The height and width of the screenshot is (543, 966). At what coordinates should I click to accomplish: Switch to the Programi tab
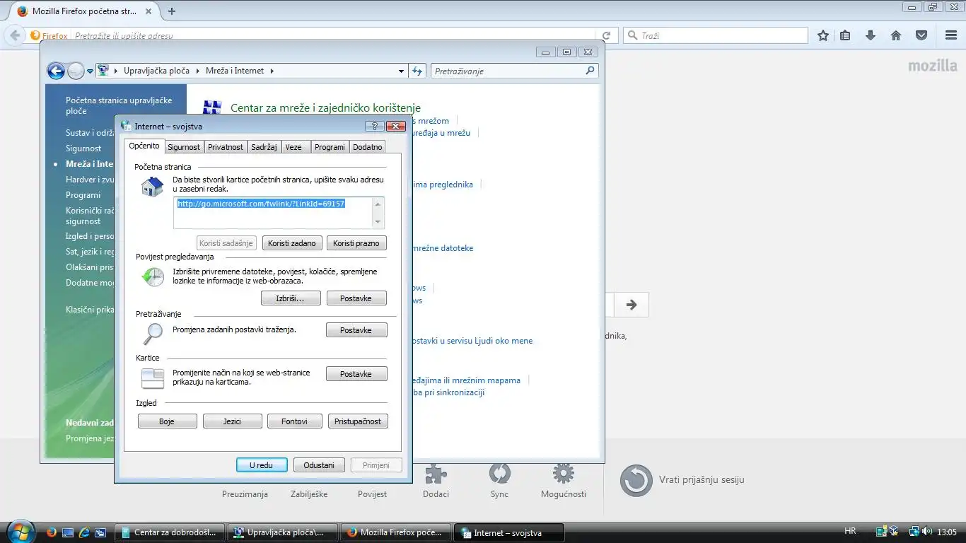(x=330, y=147)
